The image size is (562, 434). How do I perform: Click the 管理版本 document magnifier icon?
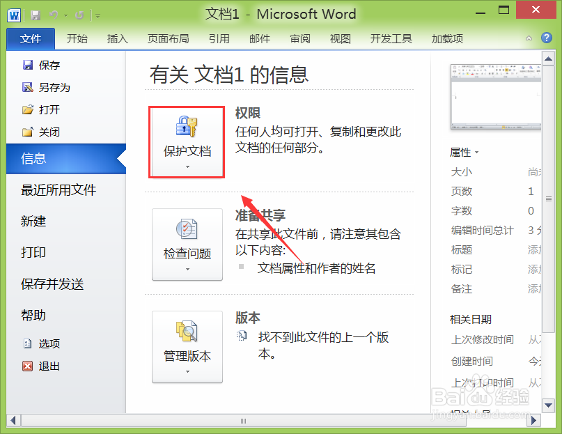[187, 331]
